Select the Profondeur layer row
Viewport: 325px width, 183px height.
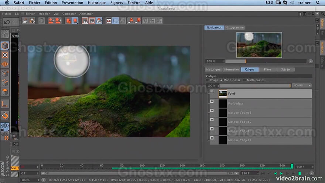[261, 103]
